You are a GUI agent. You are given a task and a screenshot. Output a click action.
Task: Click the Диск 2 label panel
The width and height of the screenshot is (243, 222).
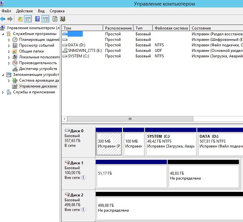point(78,205)
